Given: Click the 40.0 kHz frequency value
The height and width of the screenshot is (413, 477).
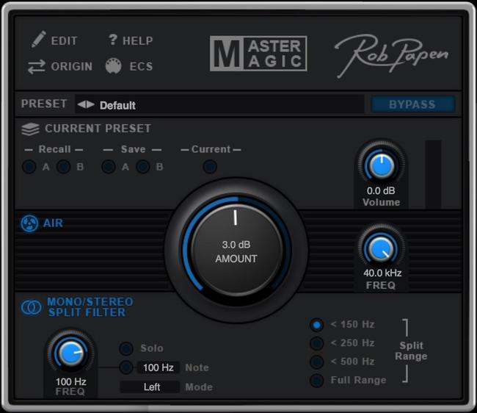Looking at the screenshot, I should 382,273.
